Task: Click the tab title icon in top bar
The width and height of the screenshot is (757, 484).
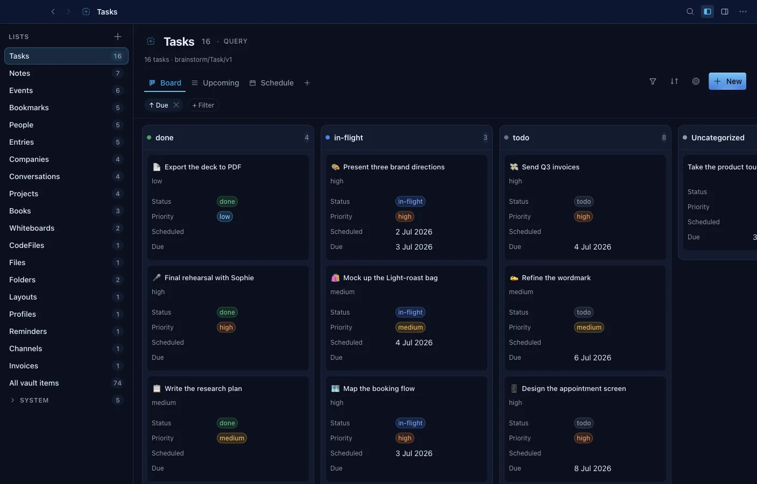Action: pyautogui.click(x=86, y=11)
